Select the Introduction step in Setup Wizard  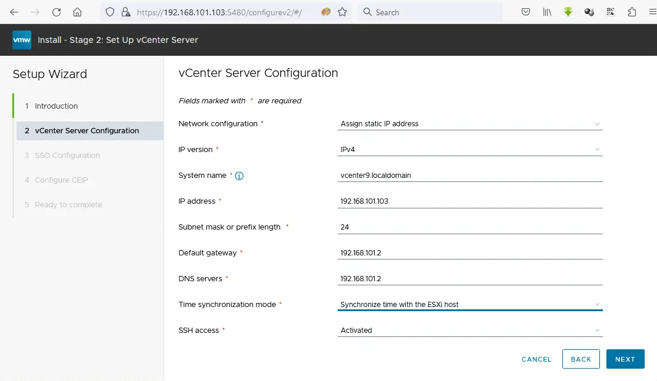pos(57,106)
